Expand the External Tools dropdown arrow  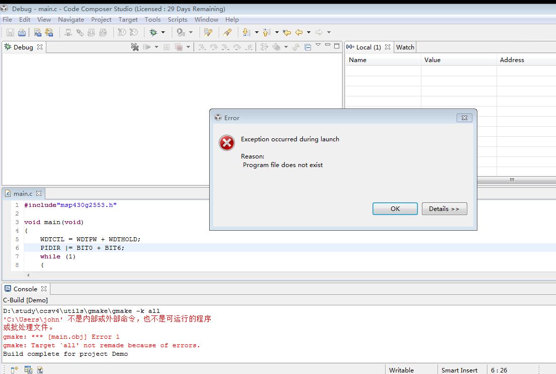pos(191,32)
